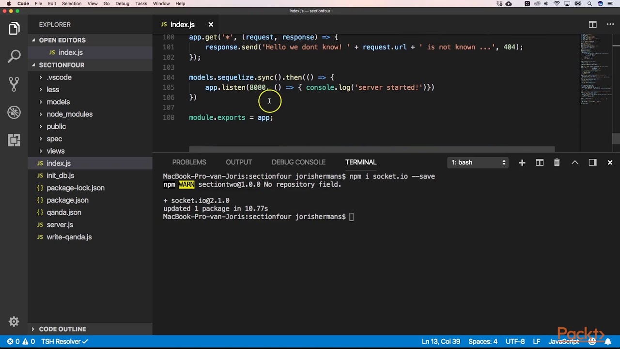Maximize panel with up chevron
The width and height of the screenshot is (620, 349).
575,162
